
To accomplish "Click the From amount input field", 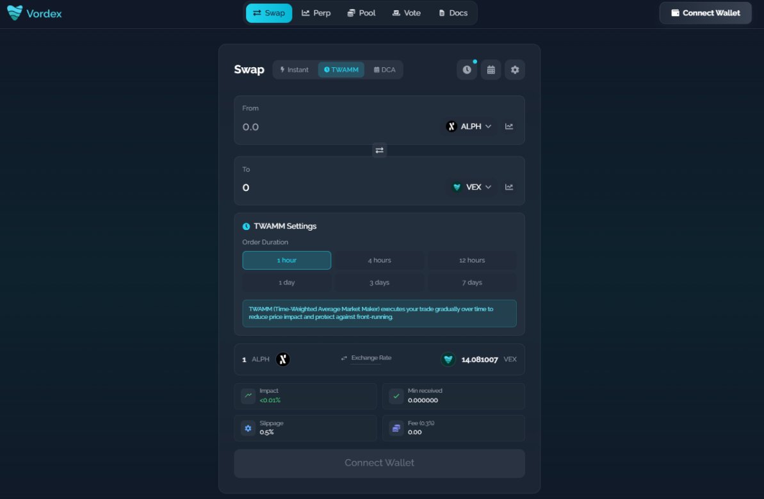I will click(x=339, y=127).
